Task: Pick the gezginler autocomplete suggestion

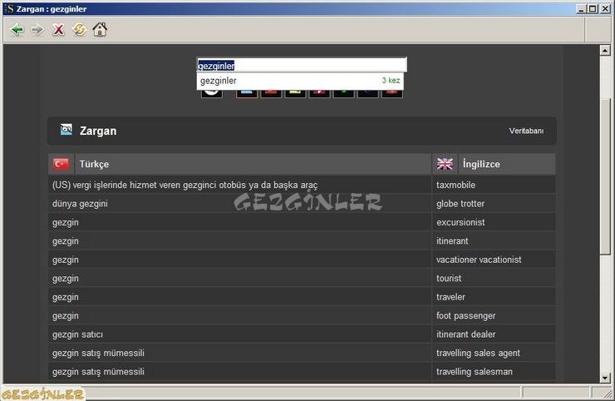Action: click(x=300, y=81)
